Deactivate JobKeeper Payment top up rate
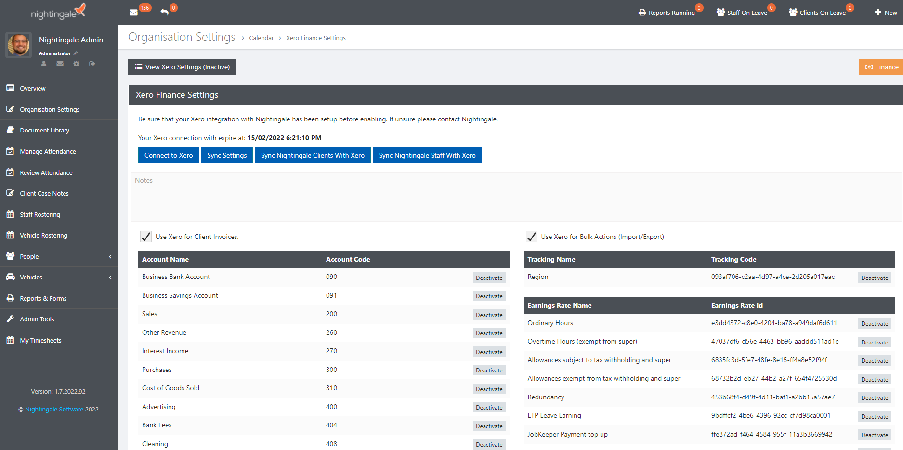 pyautogui.click(x=875, y=435)
